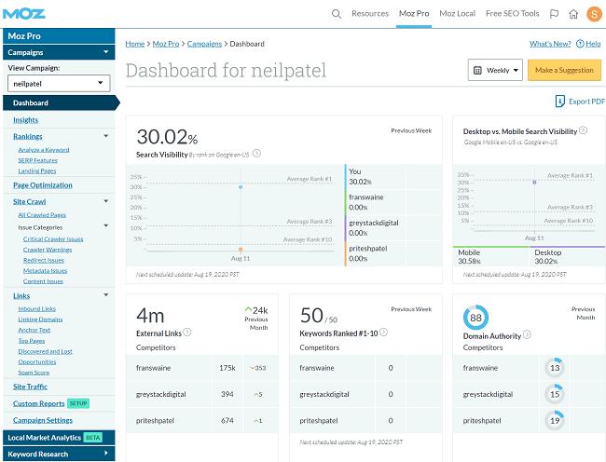Go to the home icon in header
The image size is (606, 462).
[573, 14]
